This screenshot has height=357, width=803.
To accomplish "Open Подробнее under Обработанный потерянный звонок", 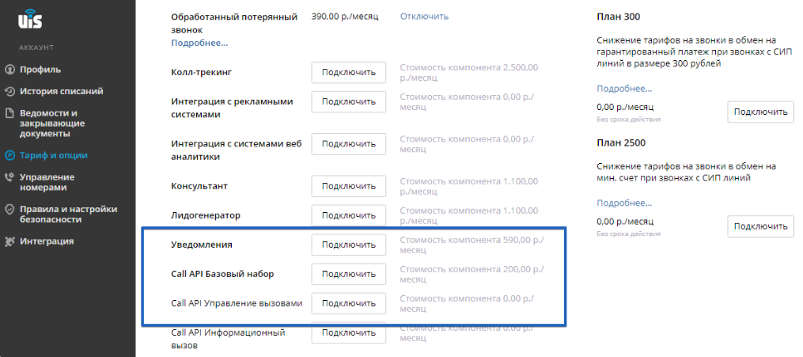I will [199, 43].
